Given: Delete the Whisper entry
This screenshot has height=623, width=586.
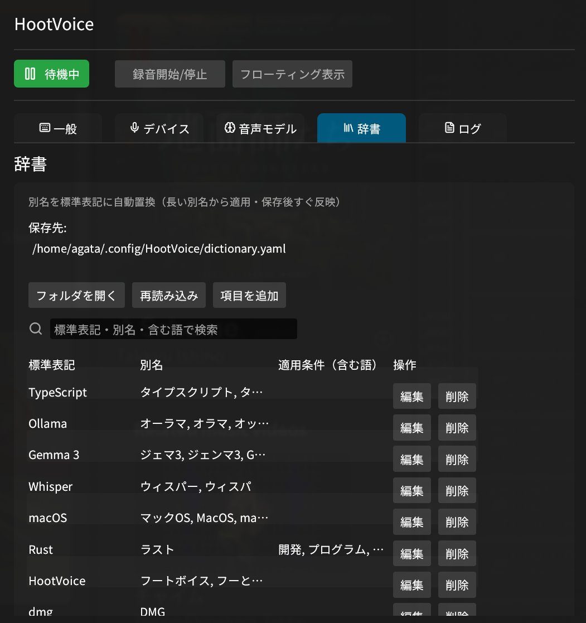Looking at the screenshot, I should click(457, 490).
